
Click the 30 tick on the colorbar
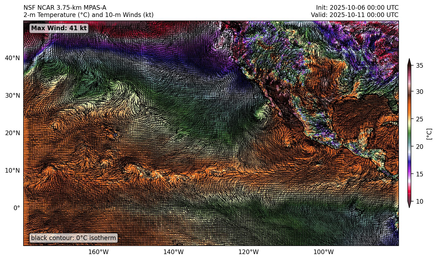(x=419, y=92)
